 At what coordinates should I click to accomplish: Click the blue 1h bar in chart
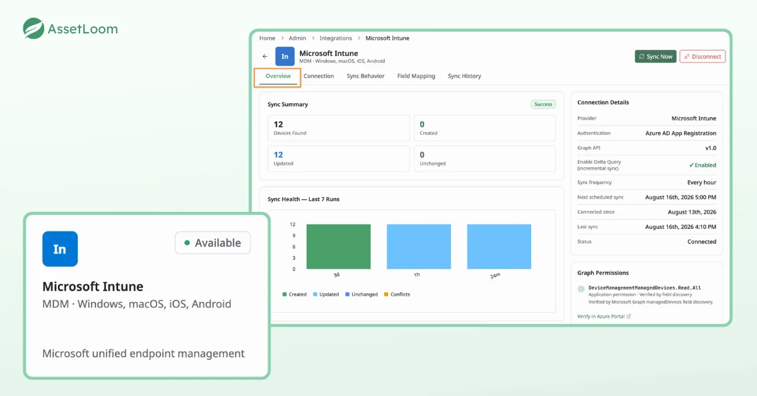pos(419,247)
